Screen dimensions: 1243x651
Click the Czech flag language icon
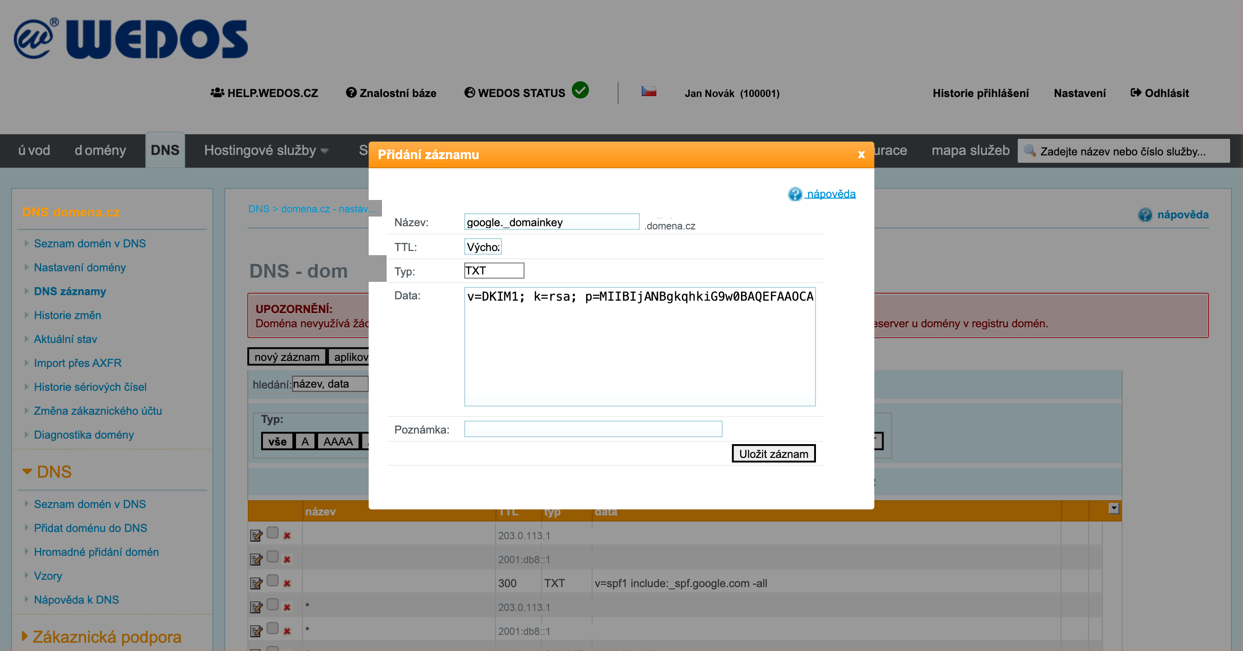click(x=649, y=91)
